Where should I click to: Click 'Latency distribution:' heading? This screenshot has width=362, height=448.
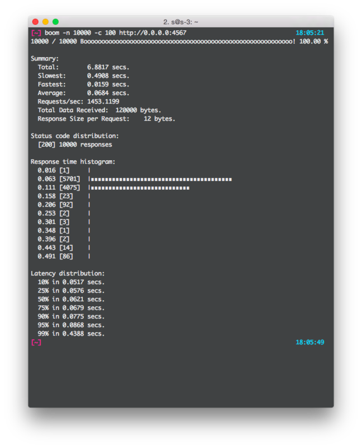(x=68, y=273)
